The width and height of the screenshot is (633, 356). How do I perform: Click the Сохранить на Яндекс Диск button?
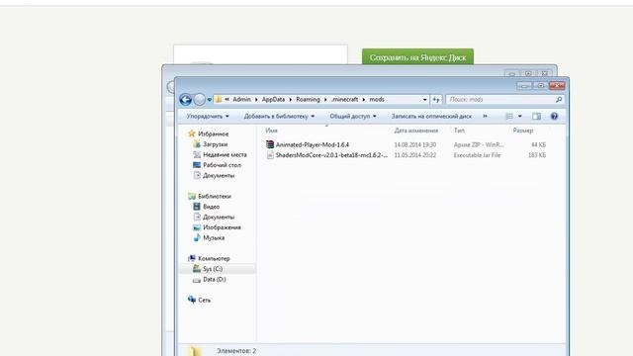(417, 57)
